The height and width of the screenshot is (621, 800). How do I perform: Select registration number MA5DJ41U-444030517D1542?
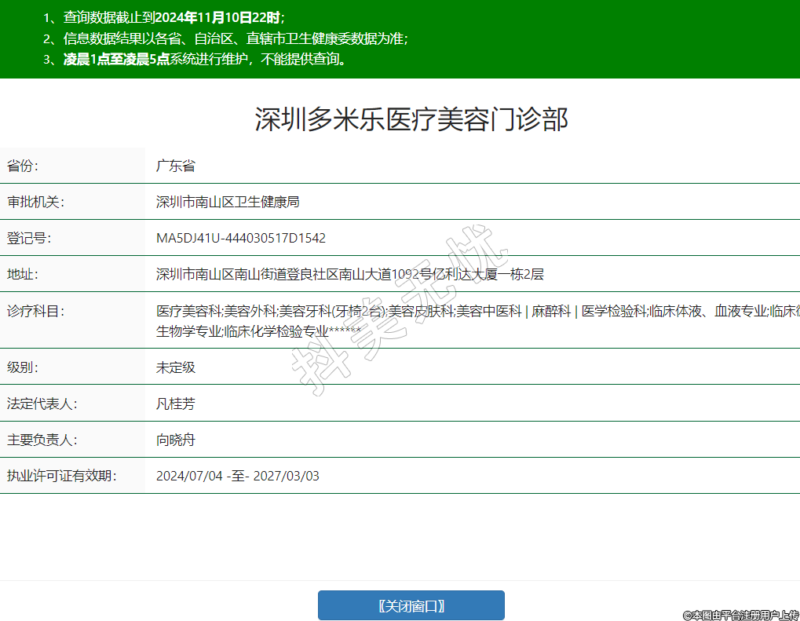241,238
